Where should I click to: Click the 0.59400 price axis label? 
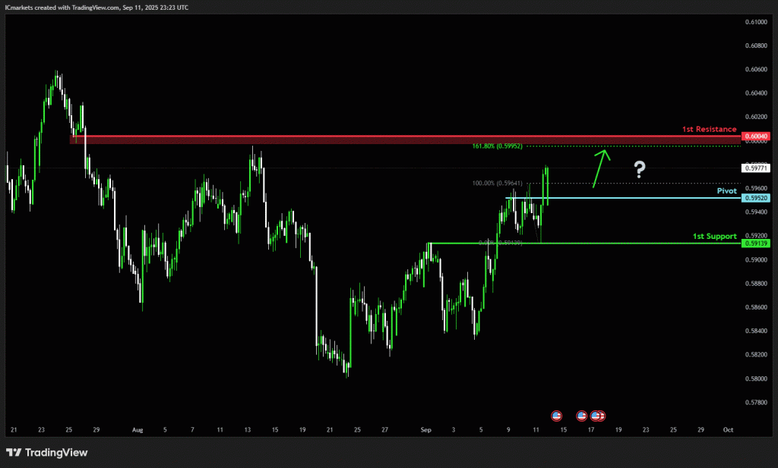[756, 212]
